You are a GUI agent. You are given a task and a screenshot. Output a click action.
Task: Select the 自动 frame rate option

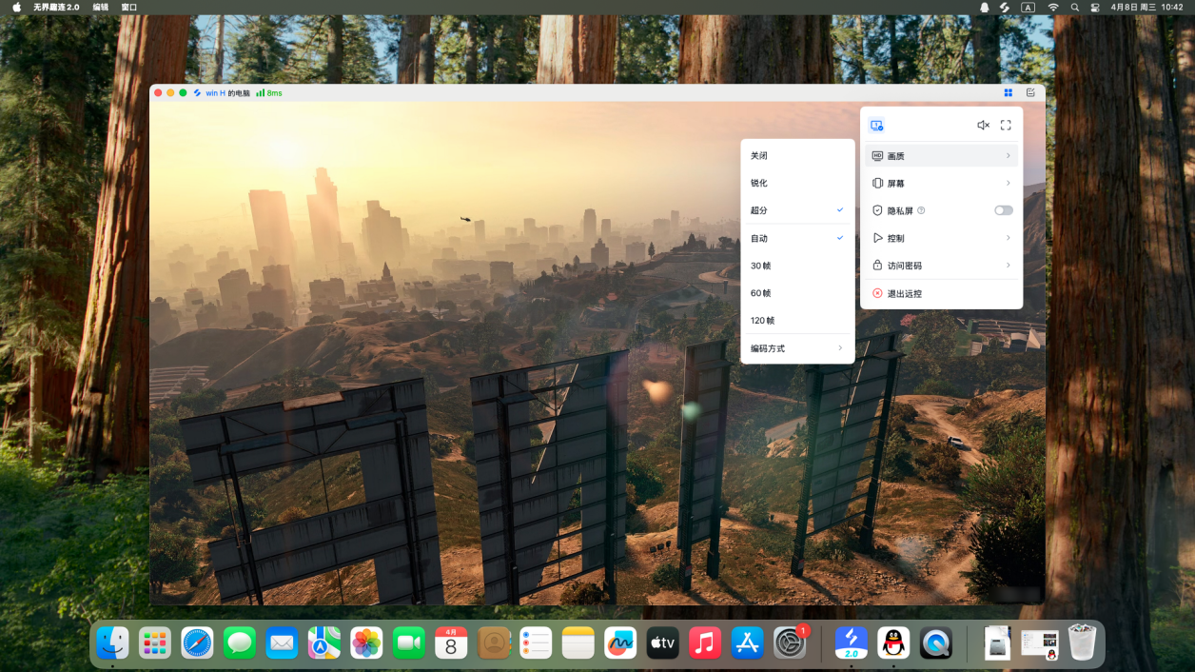(x=796, y=238)
